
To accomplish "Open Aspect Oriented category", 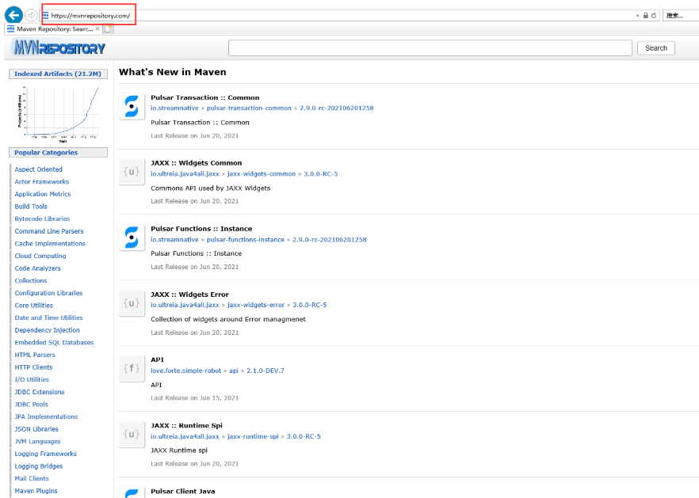I will (x=38, y=169).
